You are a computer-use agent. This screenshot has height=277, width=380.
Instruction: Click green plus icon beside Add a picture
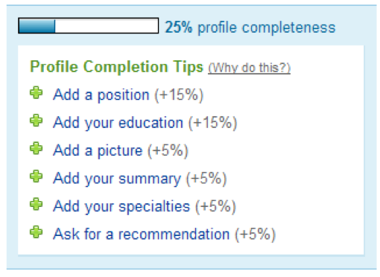click(37, 149)
